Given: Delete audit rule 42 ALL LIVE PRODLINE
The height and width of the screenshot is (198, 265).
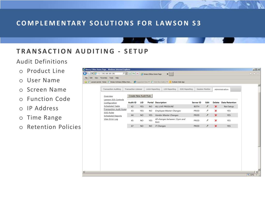Looking at the screenshot, I should coord(216,106).
